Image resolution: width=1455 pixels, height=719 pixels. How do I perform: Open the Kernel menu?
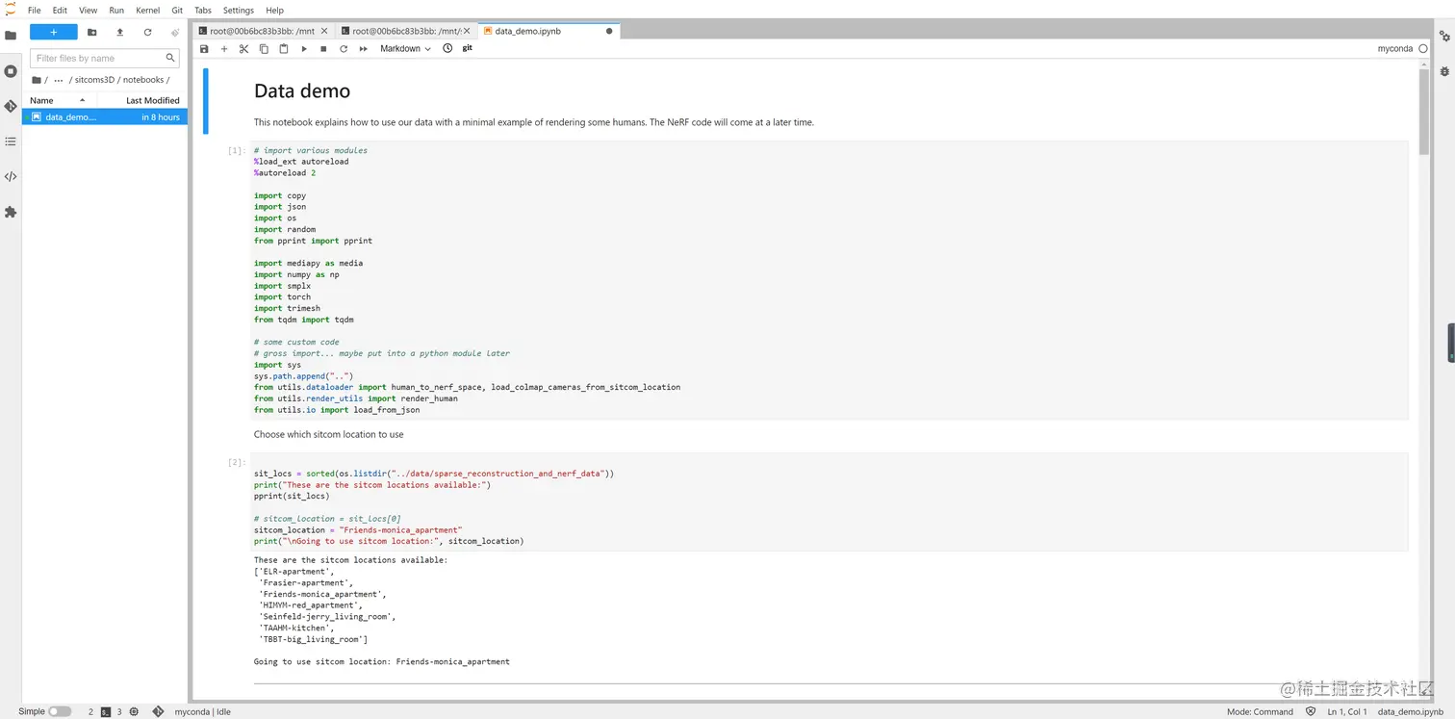tap(148, 11)
